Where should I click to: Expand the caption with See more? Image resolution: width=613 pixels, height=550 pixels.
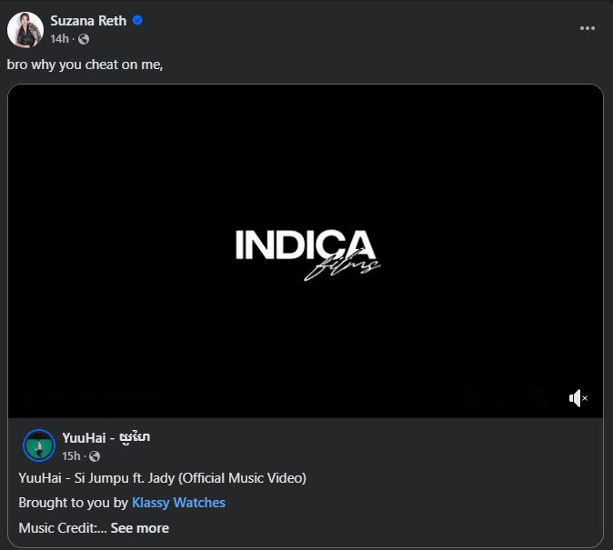pyautogui.click(x=139, y=527)
